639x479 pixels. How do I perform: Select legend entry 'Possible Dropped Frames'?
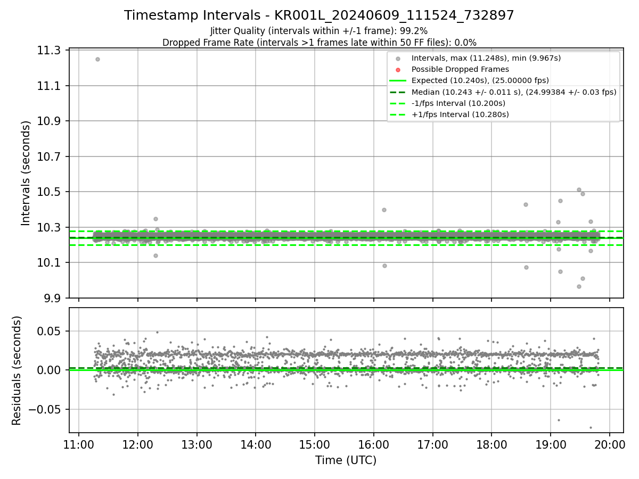tap(460, 69)
